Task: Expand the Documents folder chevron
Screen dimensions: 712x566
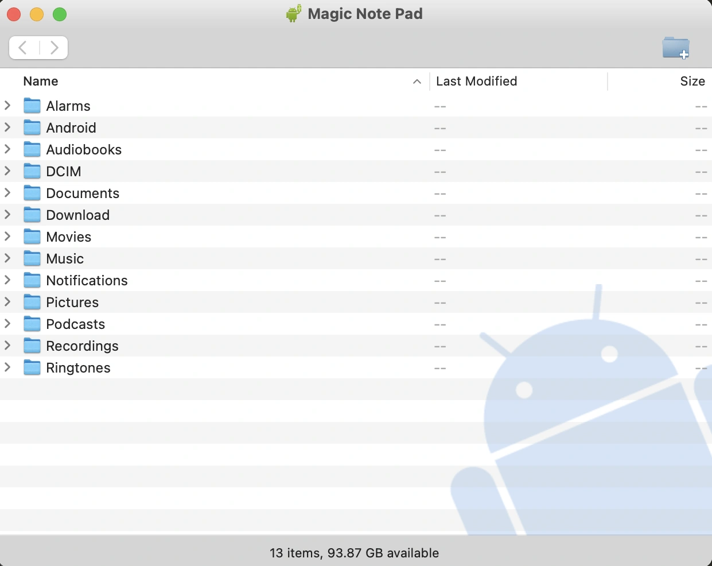Action: point(8,193)
